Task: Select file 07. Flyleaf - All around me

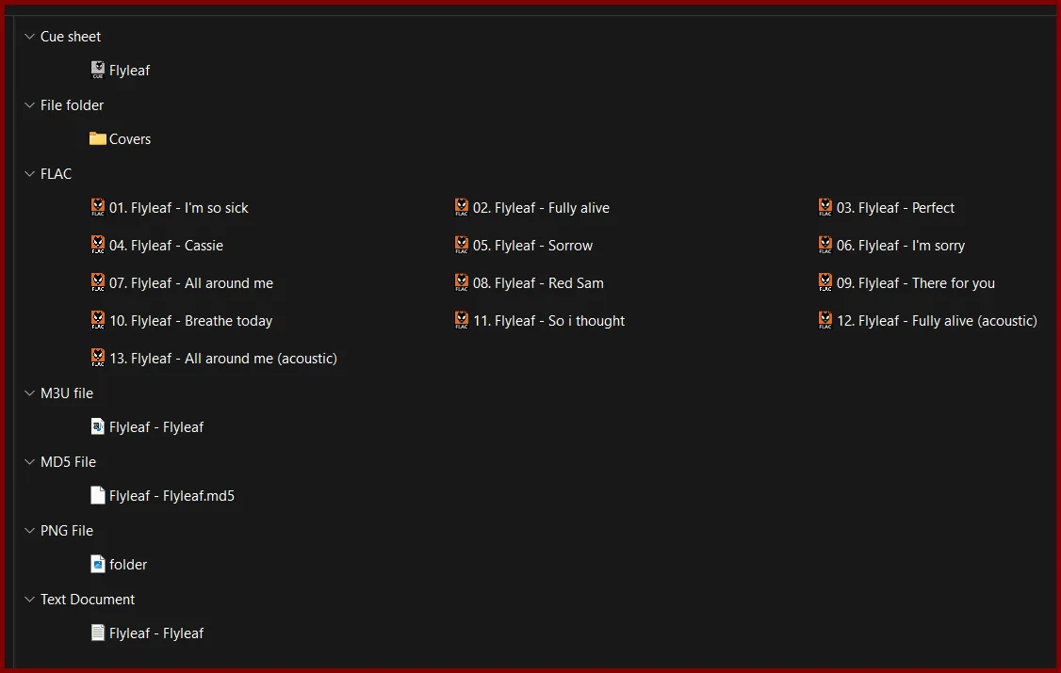Action: tap(191, 283)
